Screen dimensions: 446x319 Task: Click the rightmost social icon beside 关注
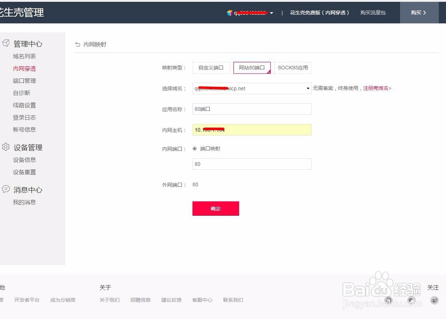point(434,300)
